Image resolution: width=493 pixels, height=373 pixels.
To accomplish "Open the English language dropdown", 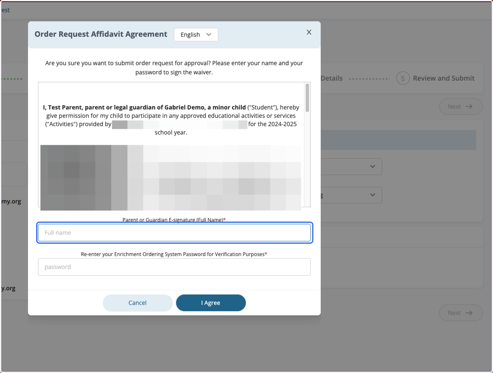I will pyautogui.click(x=196, y=34).
